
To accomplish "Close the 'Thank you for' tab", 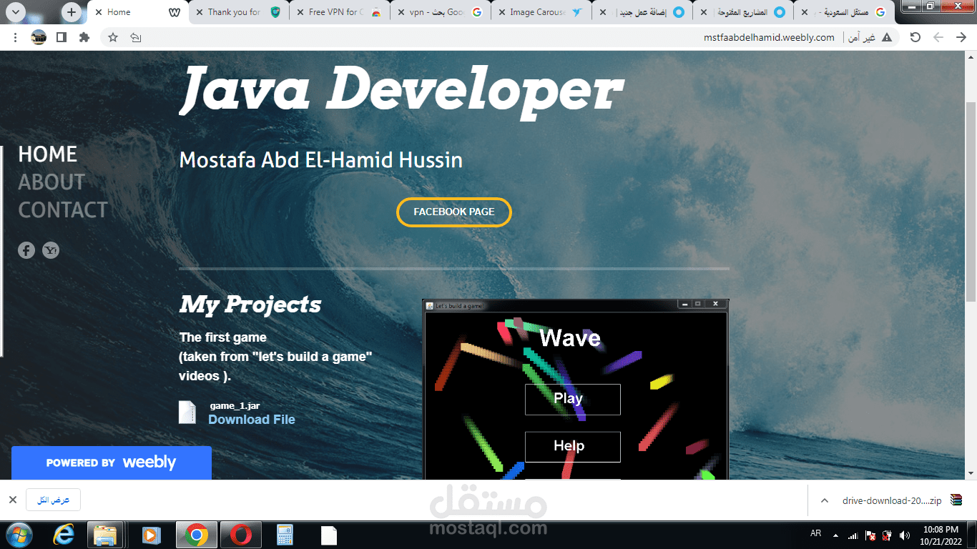I will click(199, 12).
